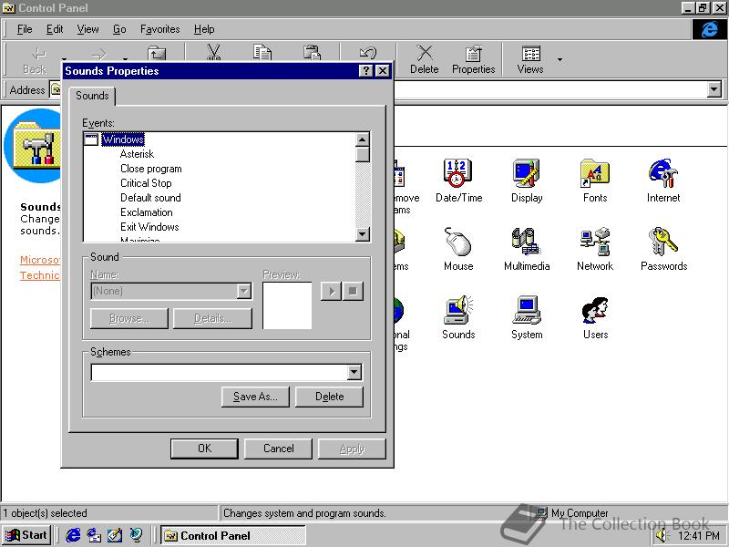Open the File menu
Image resolution: width=729 pixels, height=547 pixels.
[25, 29]
